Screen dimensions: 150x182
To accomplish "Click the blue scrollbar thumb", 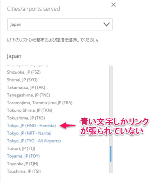I will (x=111, y=154).
